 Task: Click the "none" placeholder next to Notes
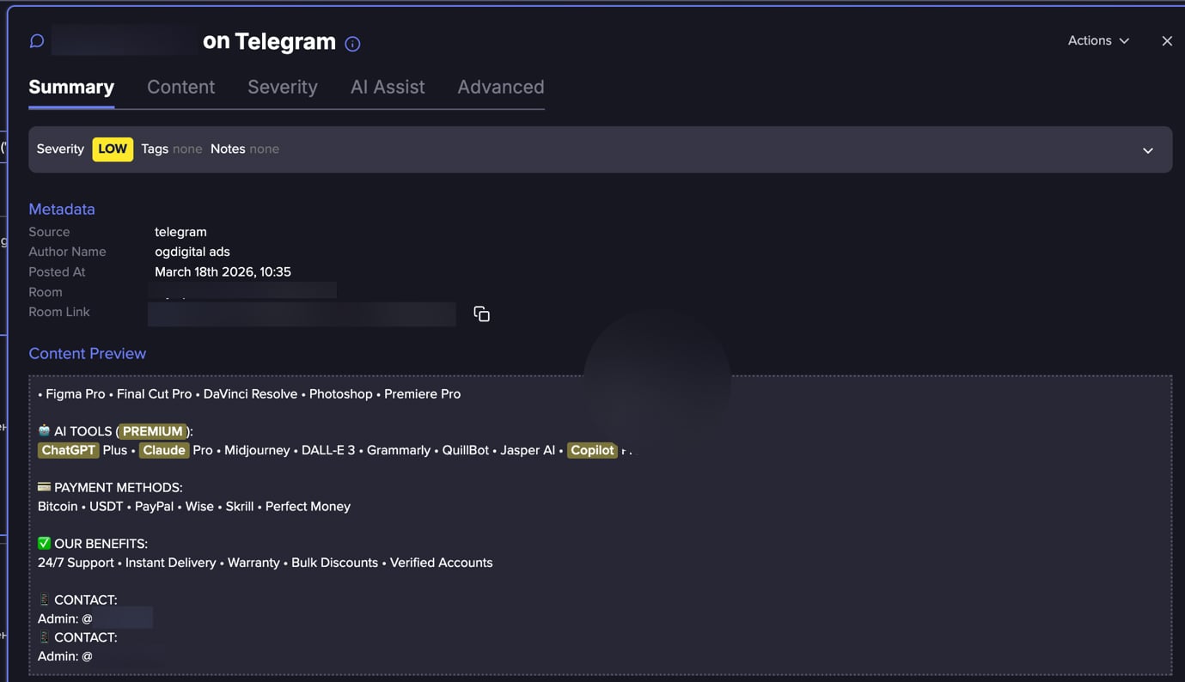[263, 149]
